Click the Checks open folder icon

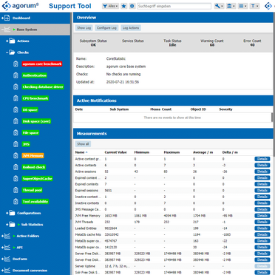point(12,52)
